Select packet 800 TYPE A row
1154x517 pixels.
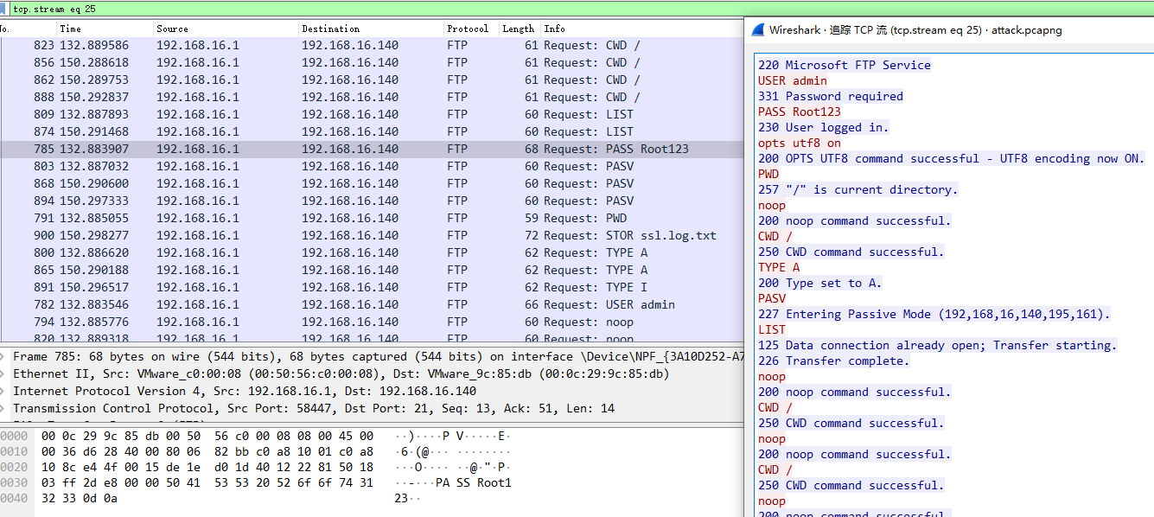coord(372,252)
